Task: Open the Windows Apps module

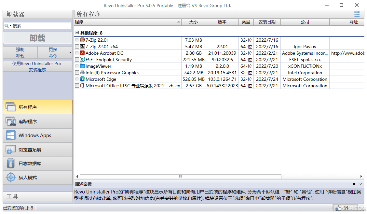Action: coord(37,136)
